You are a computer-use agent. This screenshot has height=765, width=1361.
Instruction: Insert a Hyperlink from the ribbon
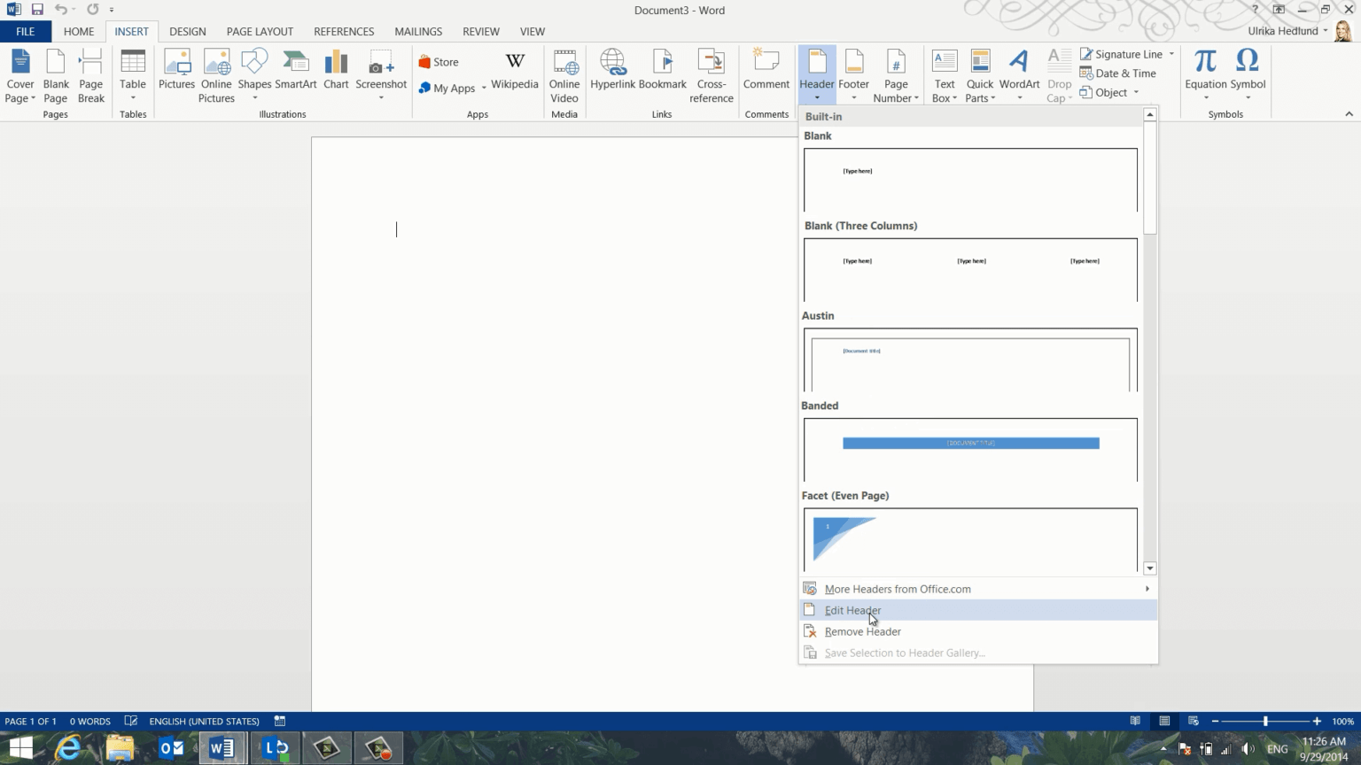coord(612,71)
